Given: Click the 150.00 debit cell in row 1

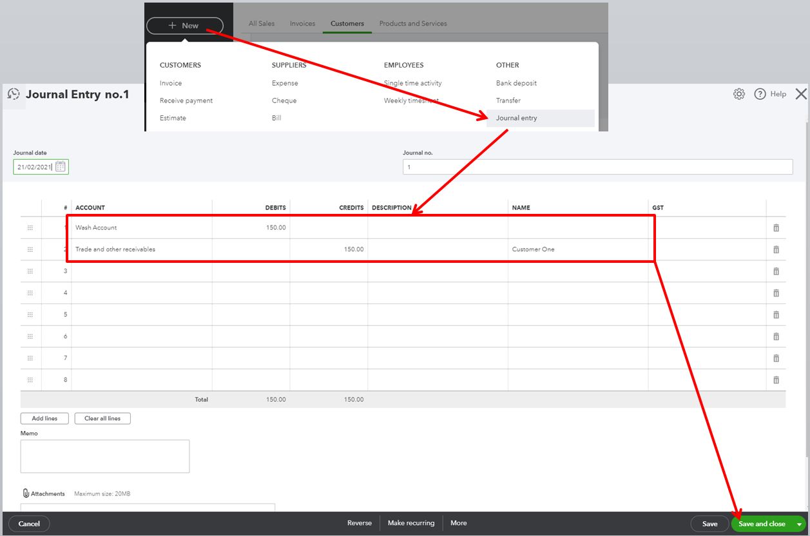Looking at the screenshot, I should [251, 227].
